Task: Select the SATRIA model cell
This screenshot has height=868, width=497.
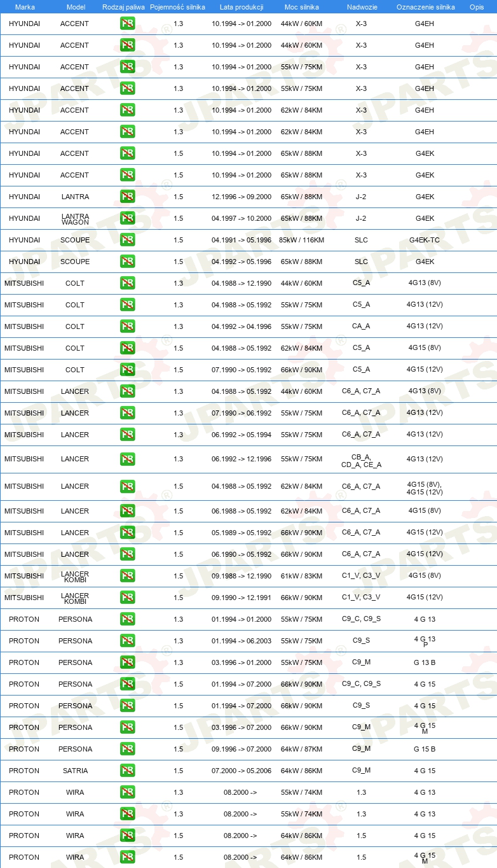Action: pyautogui.click(x=75, y=771)
